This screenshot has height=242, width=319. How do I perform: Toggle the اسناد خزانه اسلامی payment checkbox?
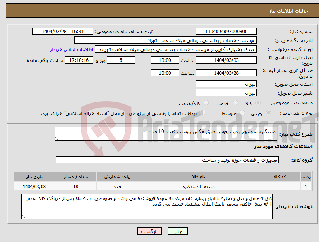203,113
